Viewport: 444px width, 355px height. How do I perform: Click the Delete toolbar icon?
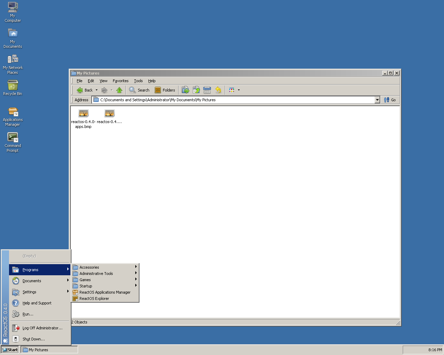pyautogui.click(x=207, y=90)
